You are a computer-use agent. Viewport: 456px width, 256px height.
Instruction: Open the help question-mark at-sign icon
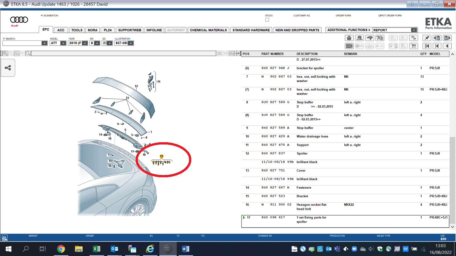(380, 38)
